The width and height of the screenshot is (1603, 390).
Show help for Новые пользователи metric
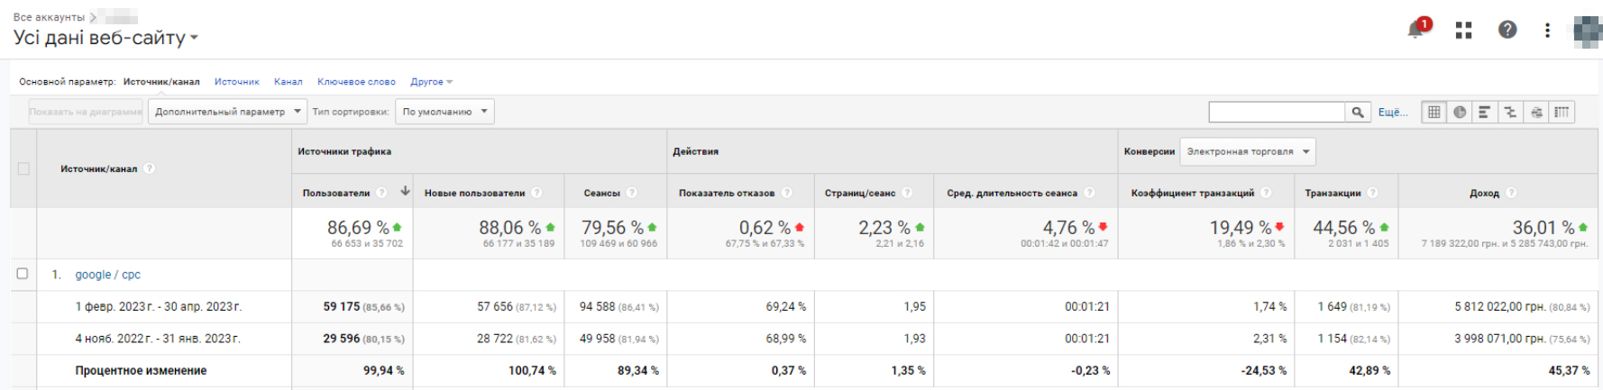[x=536, y=193]
